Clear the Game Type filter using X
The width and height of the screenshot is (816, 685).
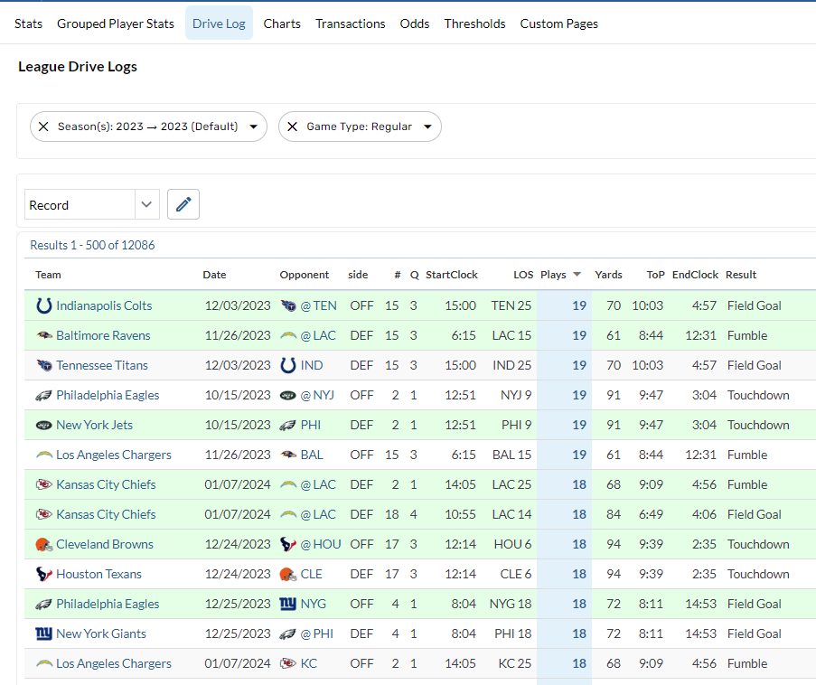[x=293, y=127]
